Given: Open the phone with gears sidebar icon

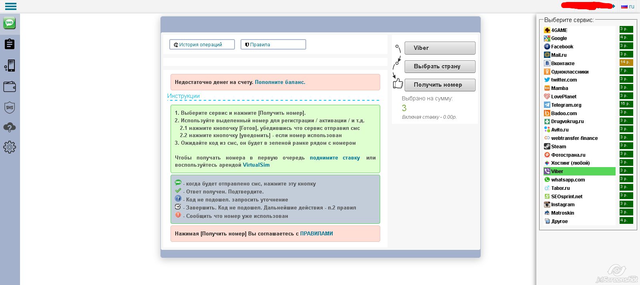Looking at the screenshot, I should point(10,66).
